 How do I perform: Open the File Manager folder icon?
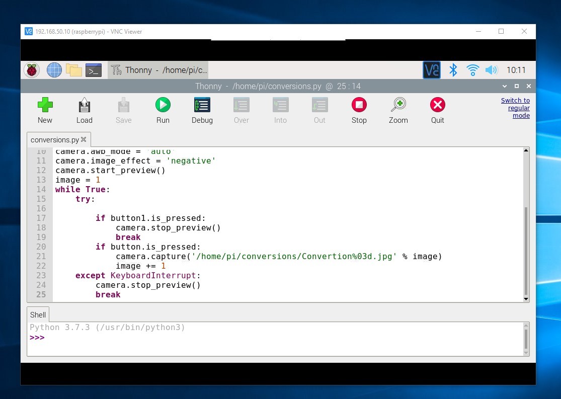pyautogui.click(x=74, y=70)
